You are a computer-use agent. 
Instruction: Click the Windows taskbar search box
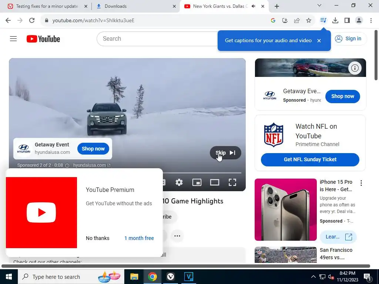coord(71,277)
